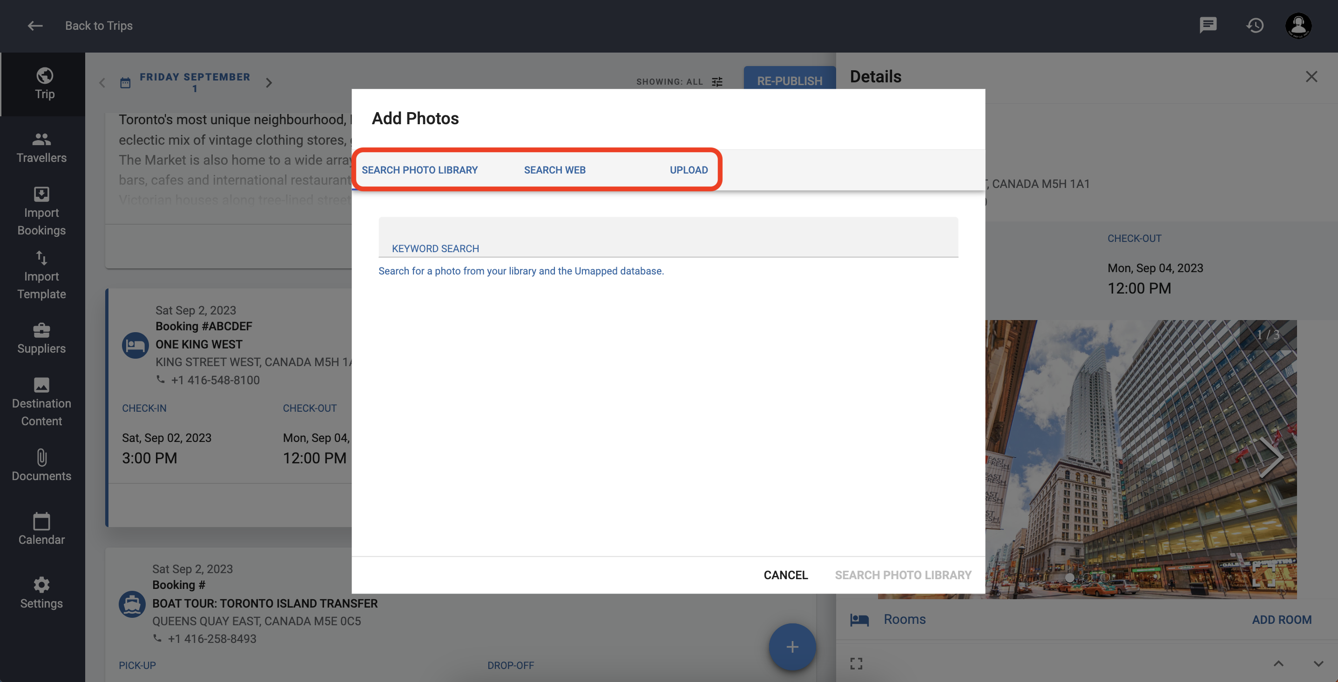Open the Showing filter sliders icon

coord(717,82)
